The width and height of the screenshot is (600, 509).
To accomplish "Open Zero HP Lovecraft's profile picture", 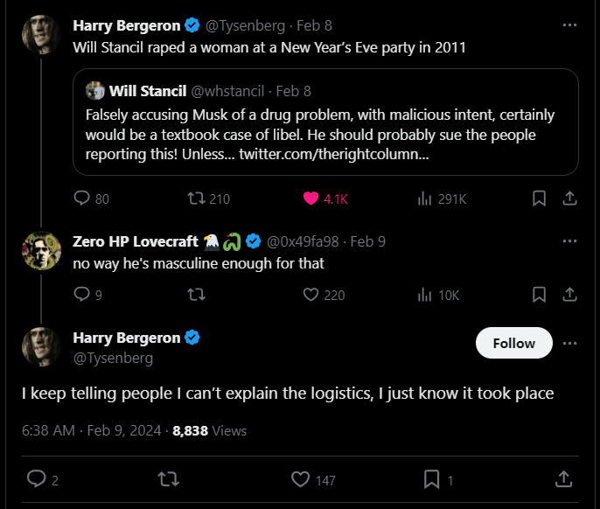I will 41,251.
